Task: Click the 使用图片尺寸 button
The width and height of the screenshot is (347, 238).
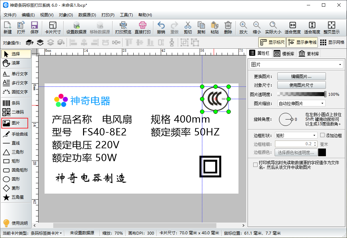Action: [301, 85]
